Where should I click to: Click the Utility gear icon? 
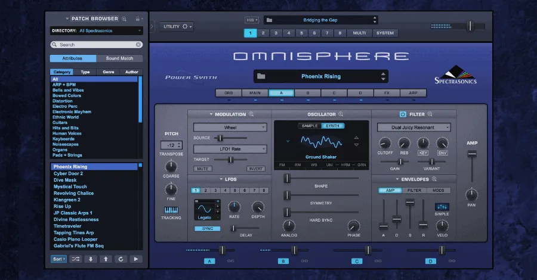click(x=185, y=26)
